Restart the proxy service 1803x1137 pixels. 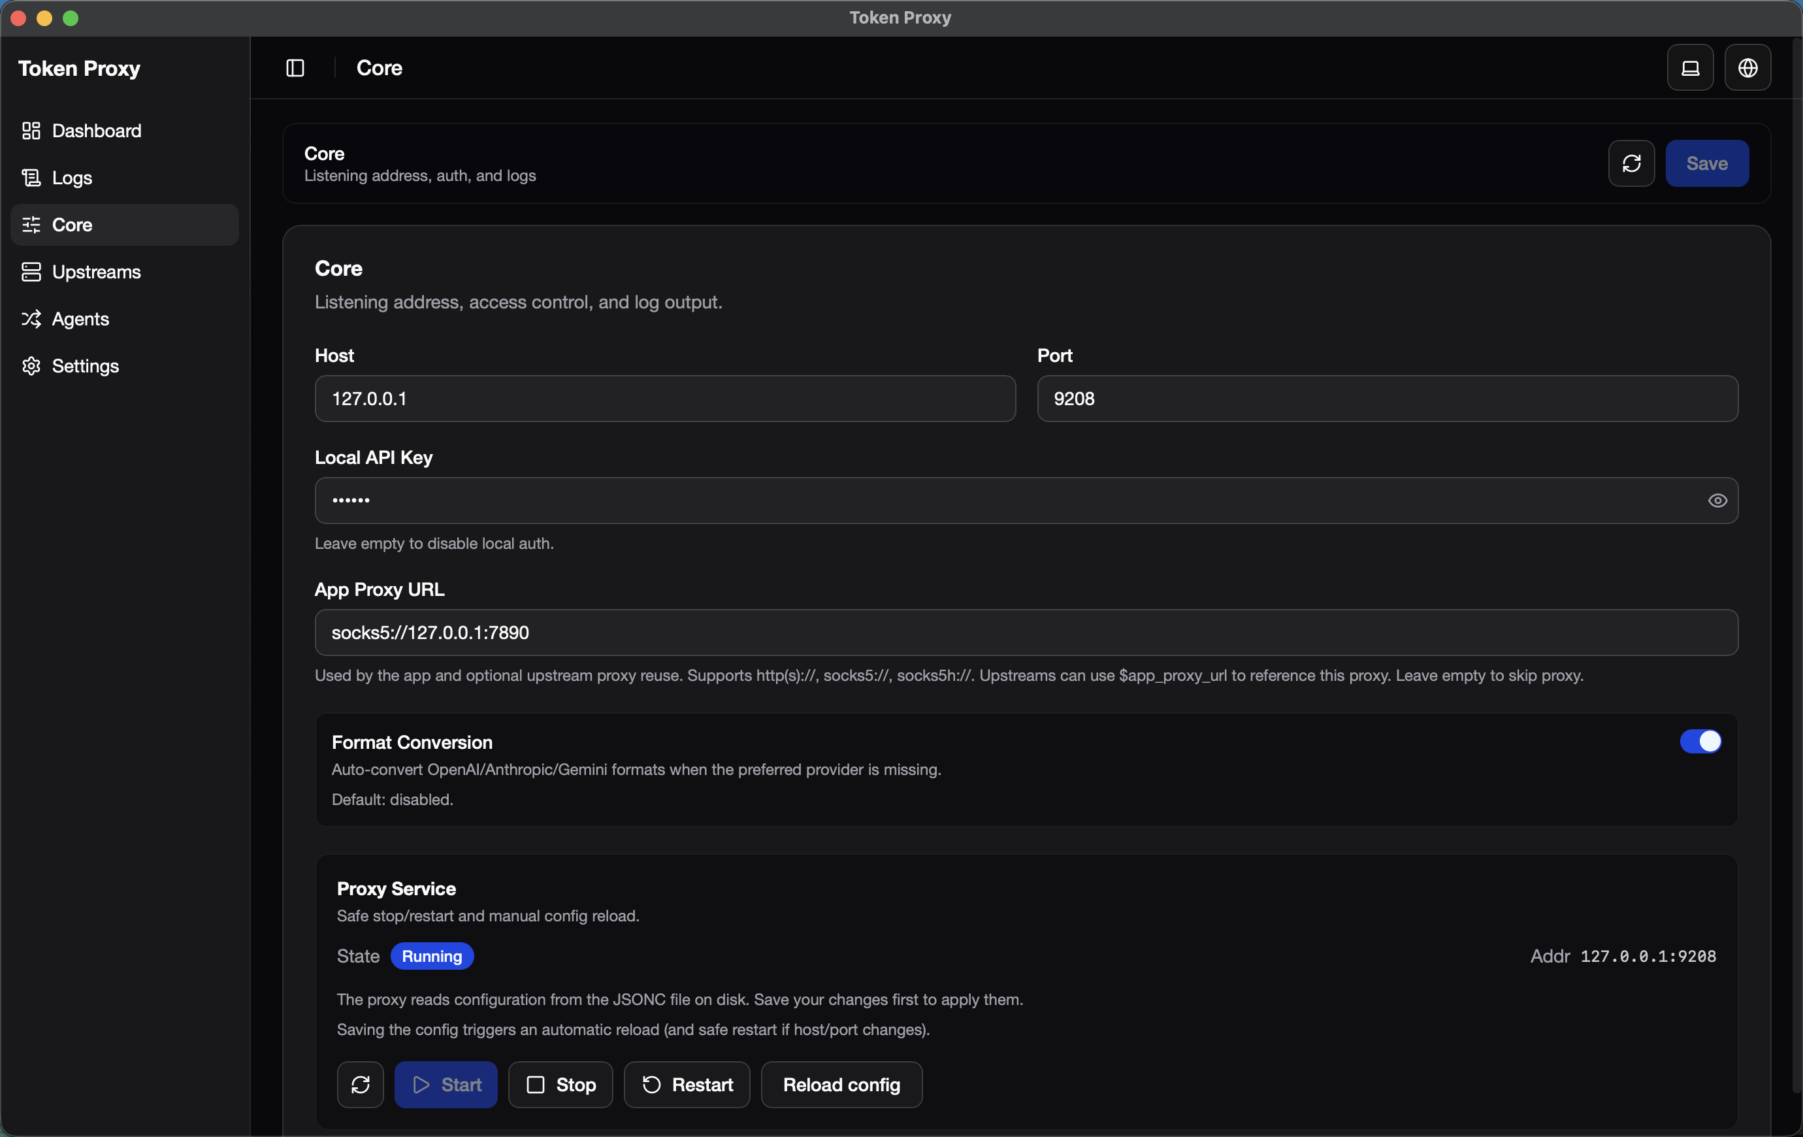pyautogui.click(x=687, y=1085)
